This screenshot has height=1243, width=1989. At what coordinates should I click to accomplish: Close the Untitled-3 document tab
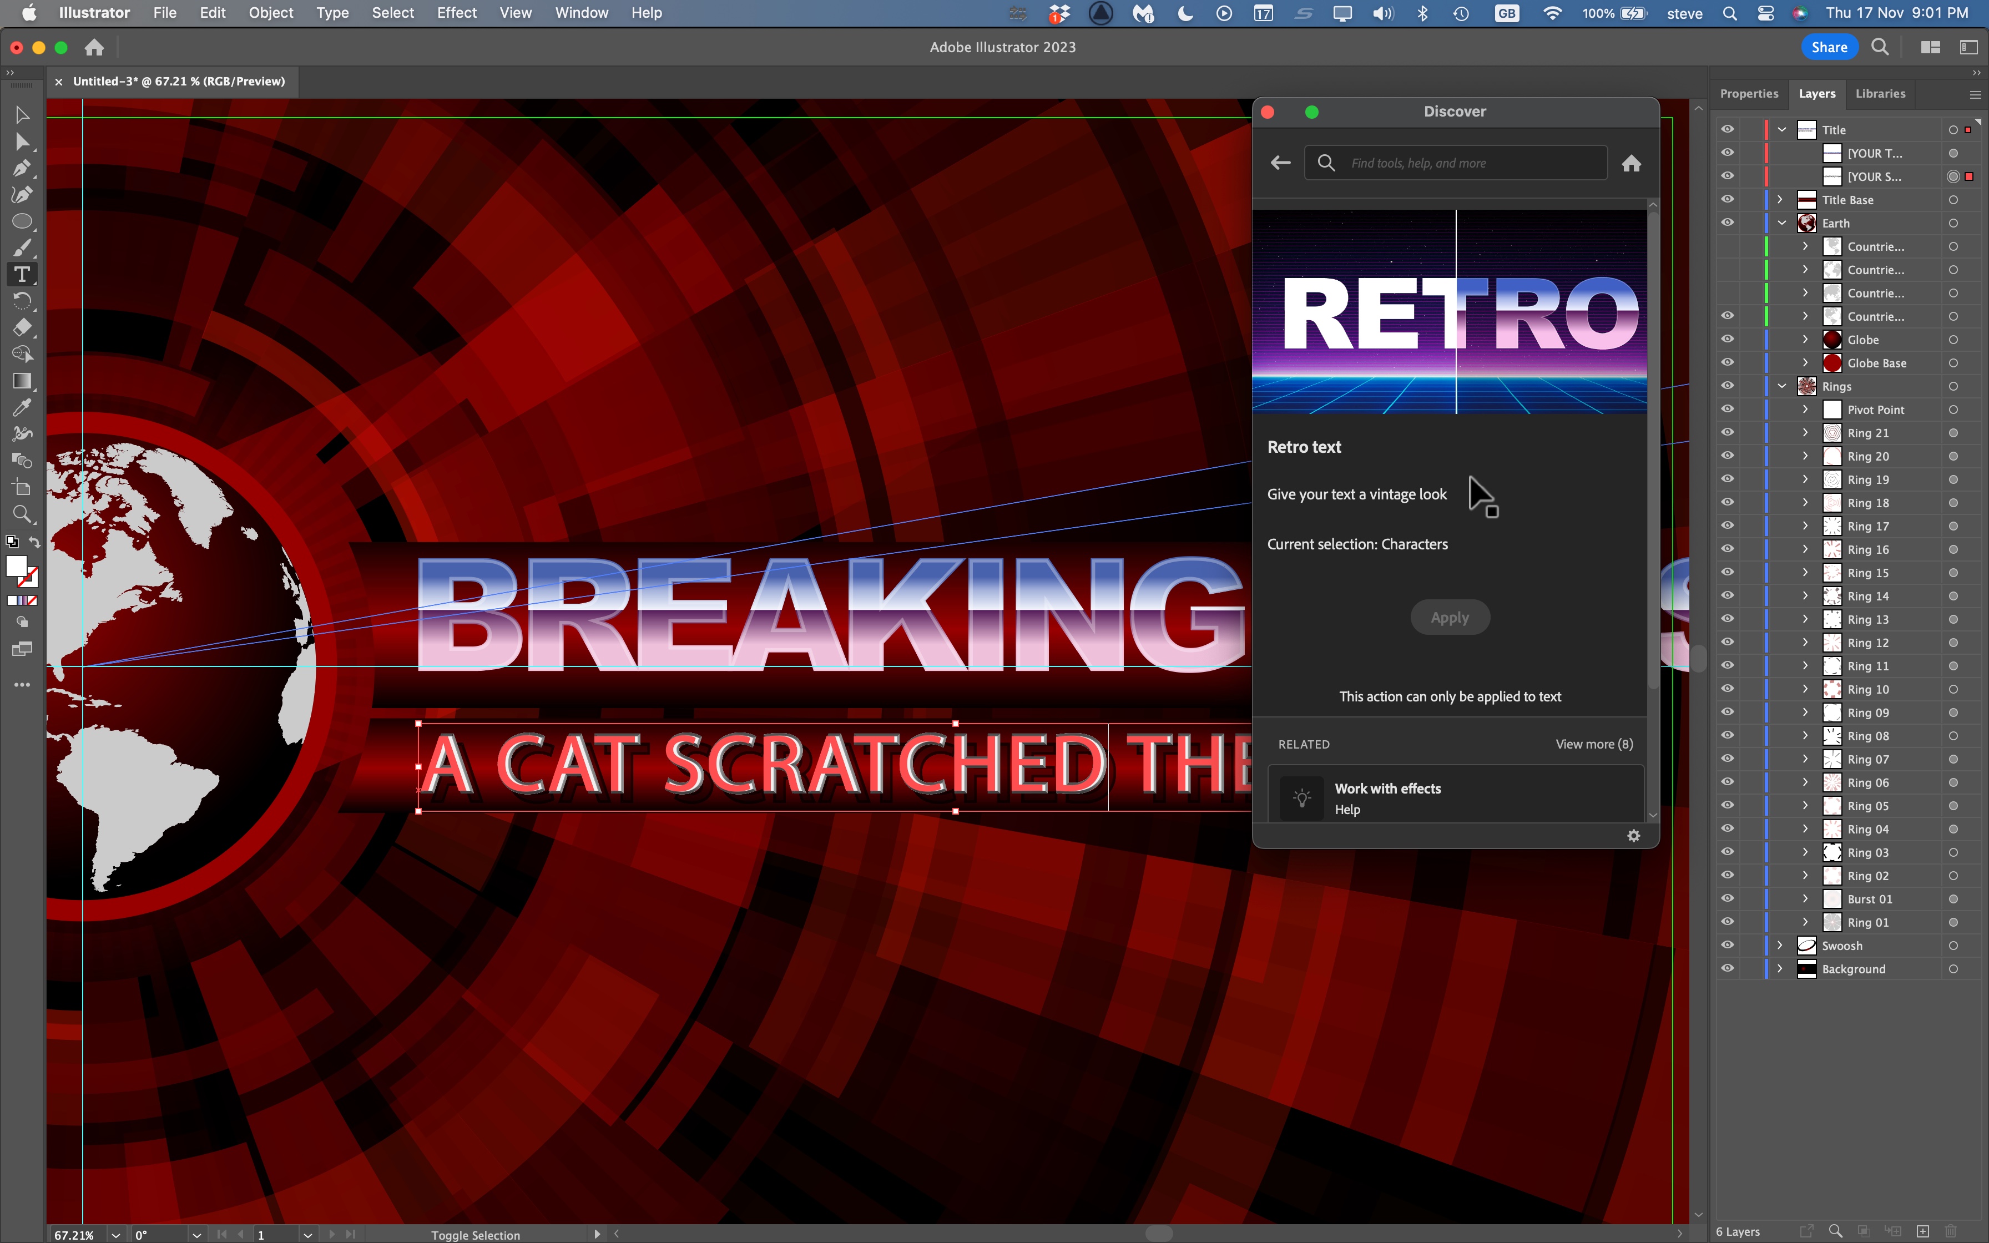58,82
